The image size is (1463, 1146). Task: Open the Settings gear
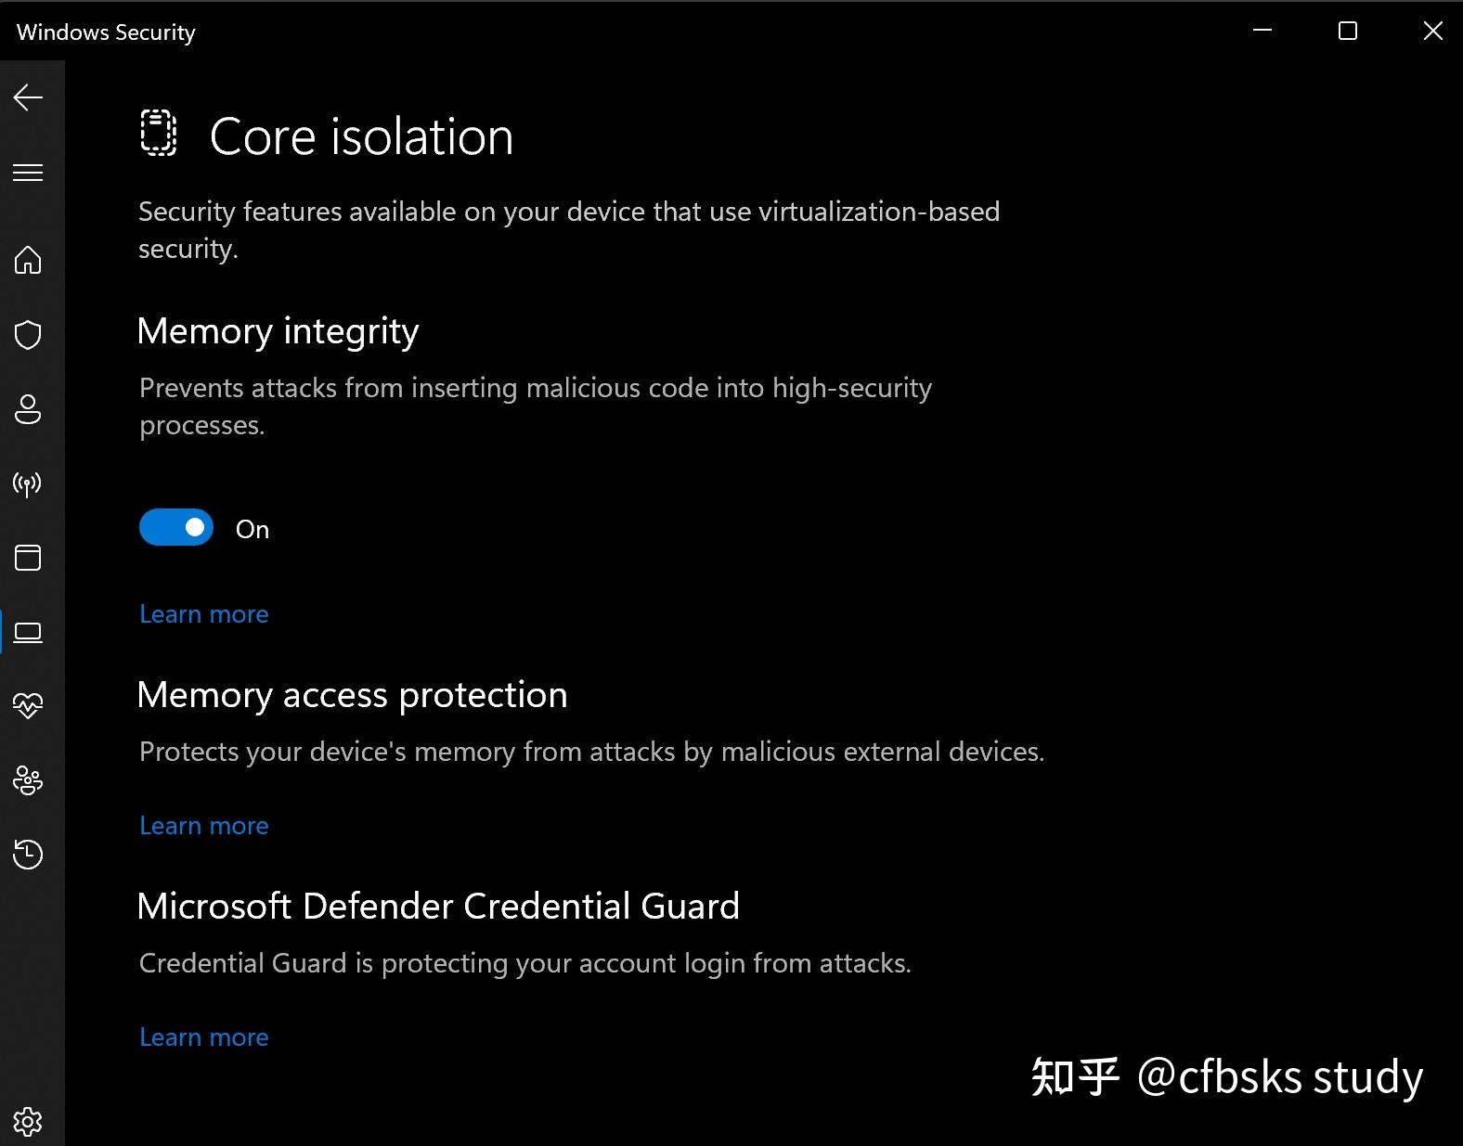click(x=29, y=1122)
